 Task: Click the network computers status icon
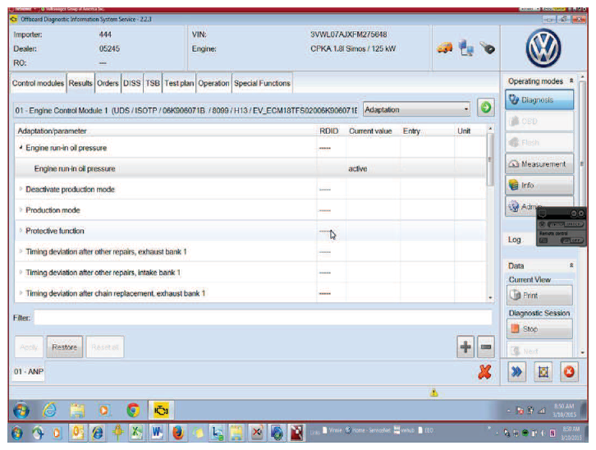(466, 48)
